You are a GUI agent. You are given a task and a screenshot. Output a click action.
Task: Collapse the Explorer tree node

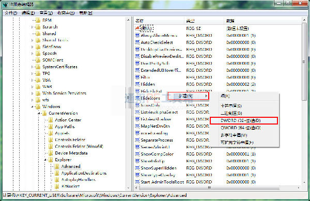click(x=45, y=160)
